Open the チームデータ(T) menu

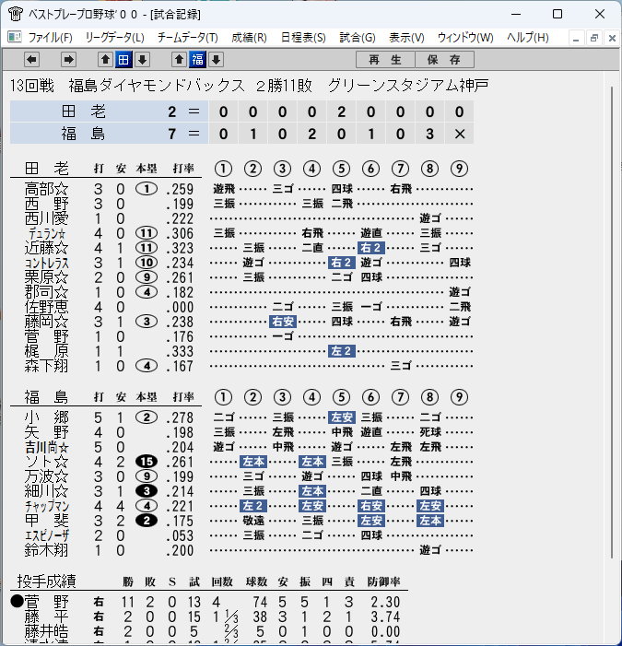[188, 38]
